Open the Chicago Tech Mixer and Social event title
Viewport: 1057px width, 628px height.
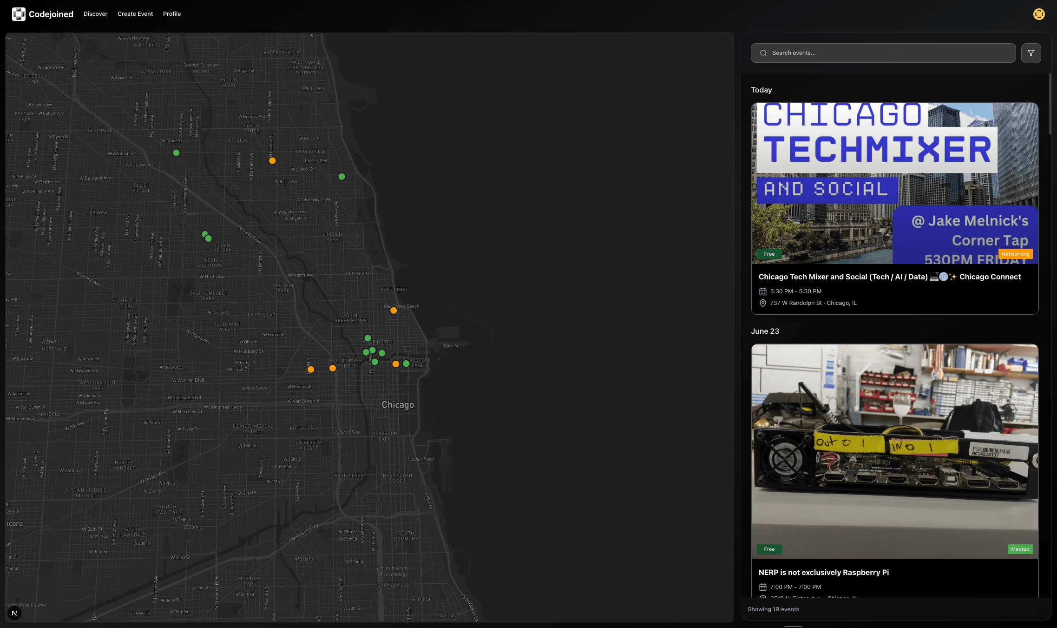pyautogui.click(x=890, y=277)
